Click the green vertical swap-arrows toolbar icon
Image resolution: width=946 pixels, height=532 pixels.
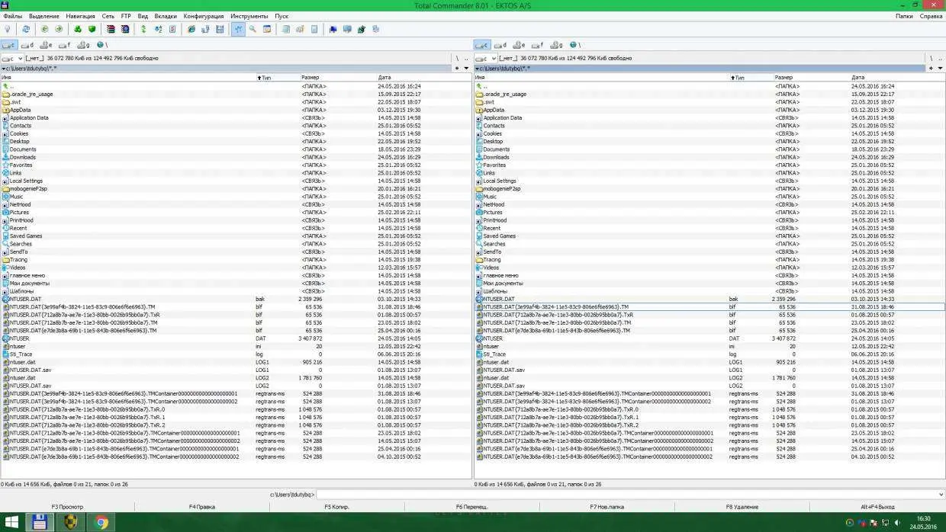click(143, 29)
